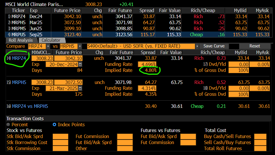275x155 pixels.
Task: Click the 18) Dvd/Yld label
Action: 214,88
